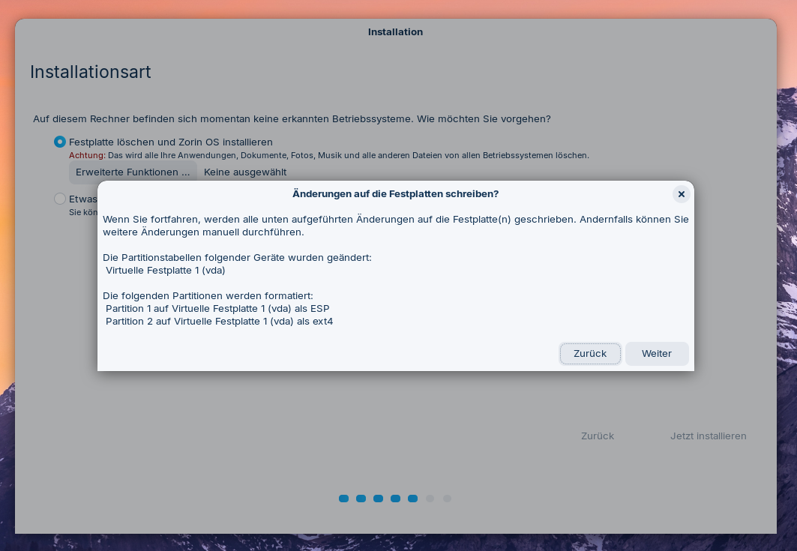Click the first progress dot indicator

coord(343,499)
